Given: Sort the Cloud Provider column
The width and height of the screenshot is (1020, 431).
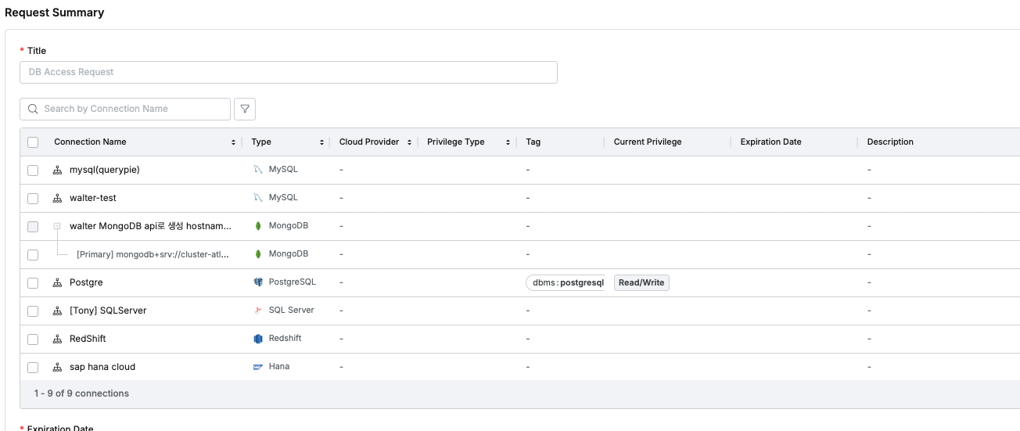Looking at the screenshot, I should (x=409, y=142).
